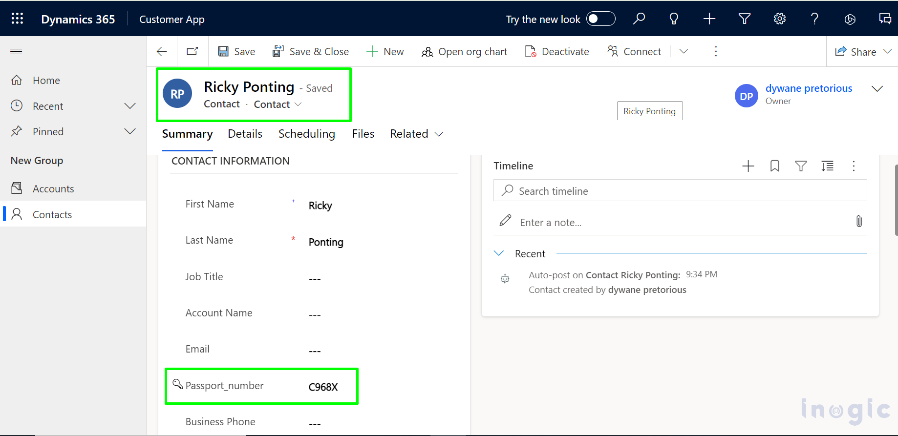Open owner dywane pretorious link
898x436 pixels.
[809, 88]
